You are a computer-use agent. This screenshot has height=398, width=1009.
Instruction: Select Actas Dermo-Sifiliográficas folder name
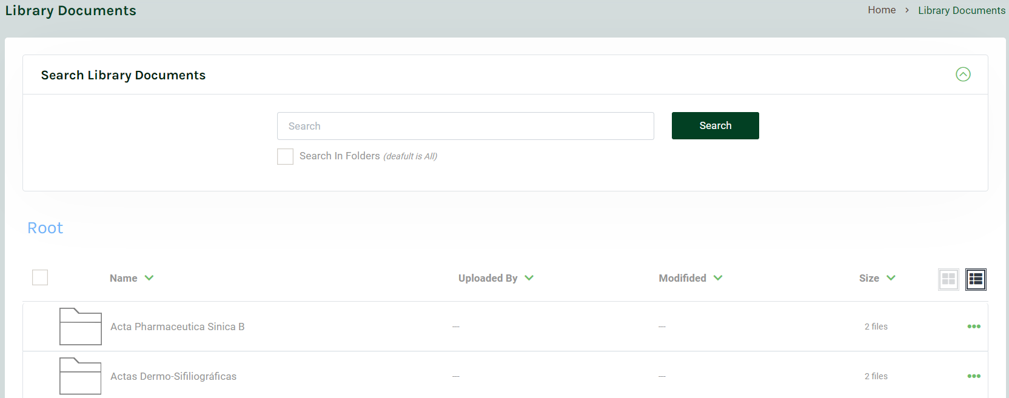click(x=173, y=376)
